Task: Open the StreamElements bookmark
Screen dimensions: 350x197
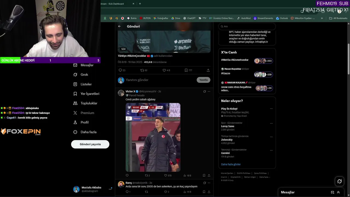Action: click(263, 18)
